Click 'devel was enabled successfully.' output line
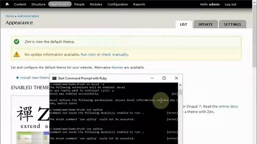This screenshot has height=144, width=257. pyautogui.click(x=74, y=94)
